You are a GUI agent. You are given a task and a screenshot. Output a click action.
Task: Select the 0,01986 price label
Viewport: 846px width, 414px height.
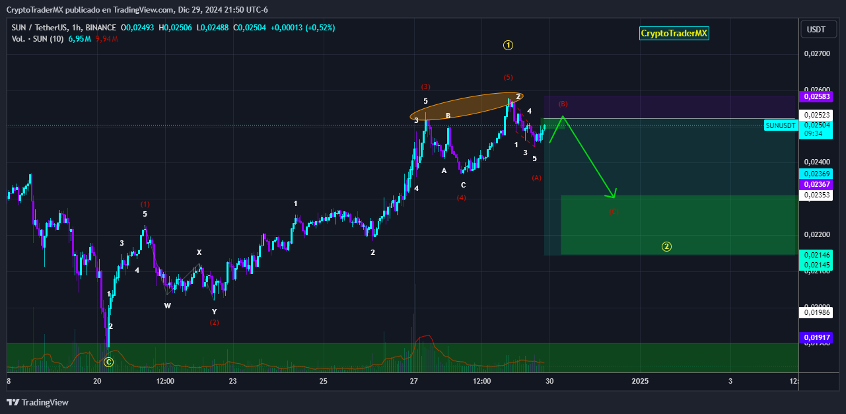click(818, 312)
